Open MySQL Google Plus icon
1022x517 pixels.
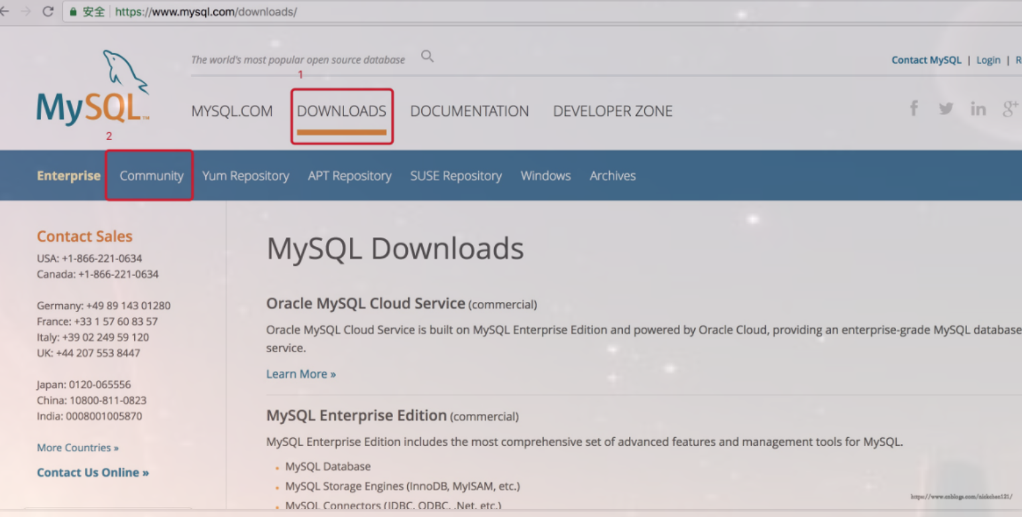(1011, 108)
